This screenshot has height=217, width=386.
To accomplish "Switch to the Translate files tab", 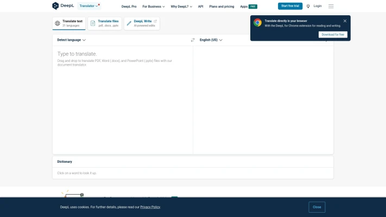I will [x=105, y=23].
